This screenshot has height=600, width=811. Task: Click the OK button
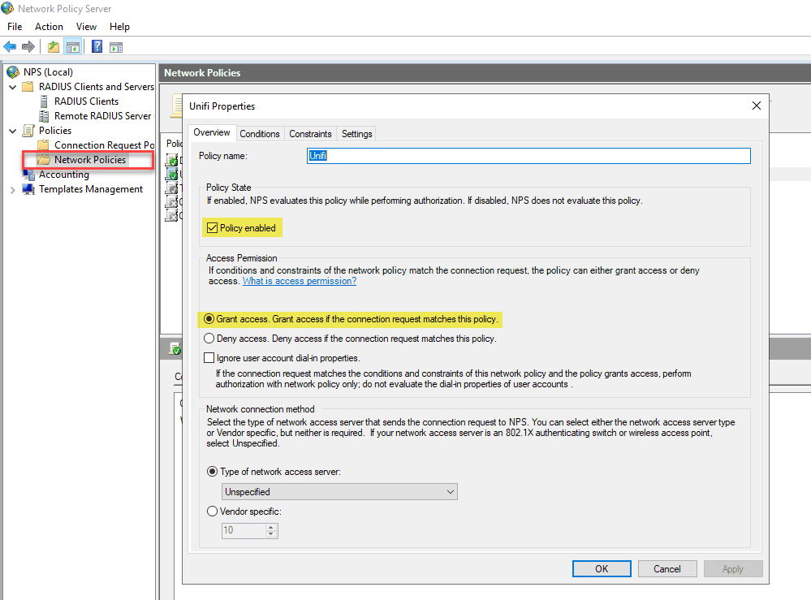coord(602,568)
